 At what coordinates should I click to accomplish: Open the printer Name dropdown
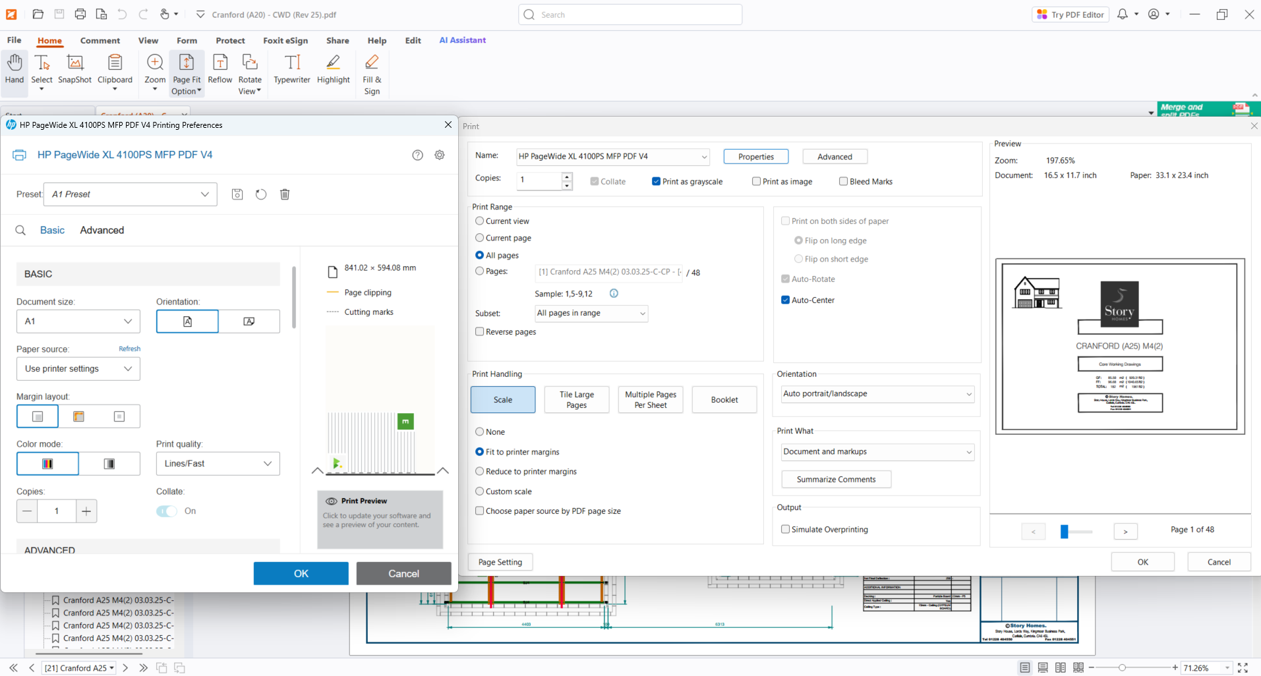pyautogui.click(x=613, y=157)
